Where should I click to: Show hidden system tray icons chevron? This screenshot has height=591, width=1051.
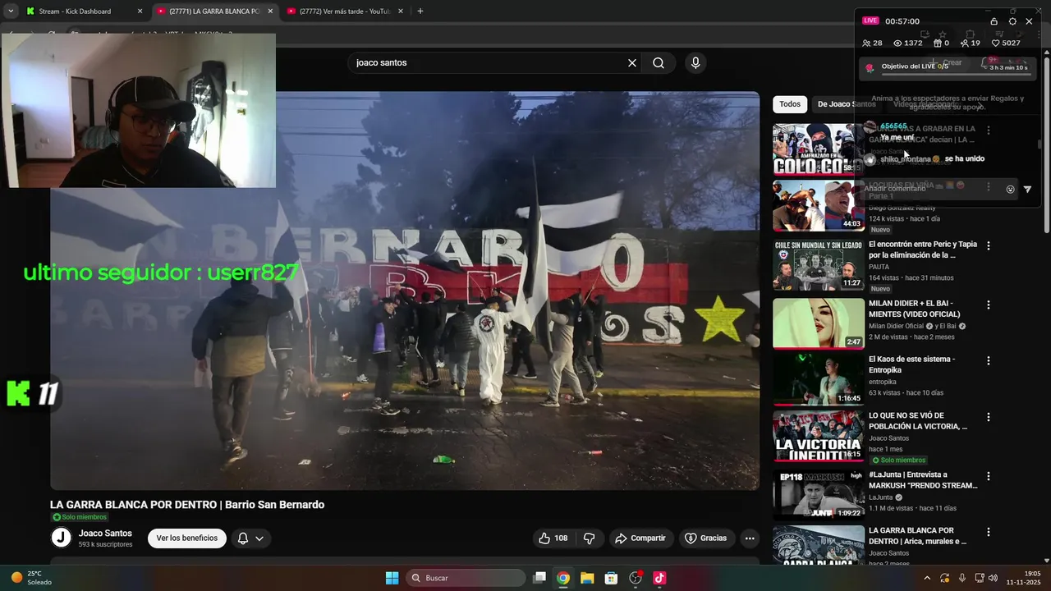click(927, 578)
